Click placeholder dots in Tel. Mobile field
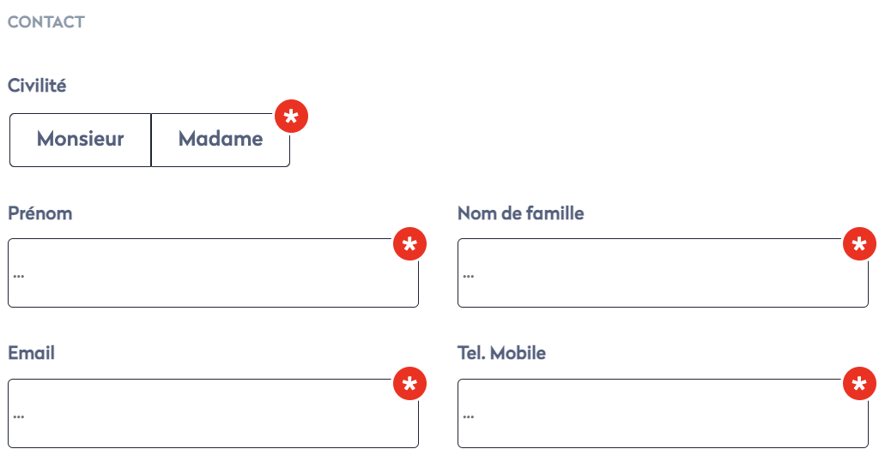The width and height of the screenshot is (879, 461). point(469,416)
